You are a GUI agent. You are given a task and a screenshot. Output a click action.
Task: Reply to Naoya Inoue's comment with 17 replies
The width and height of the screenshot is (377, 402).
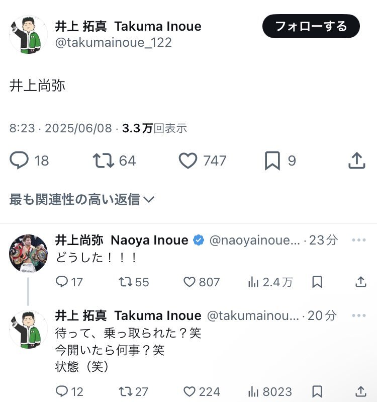69,282
